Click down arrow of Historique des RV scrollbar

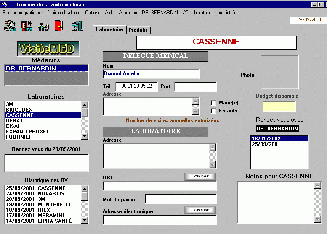tap(84, 220)
